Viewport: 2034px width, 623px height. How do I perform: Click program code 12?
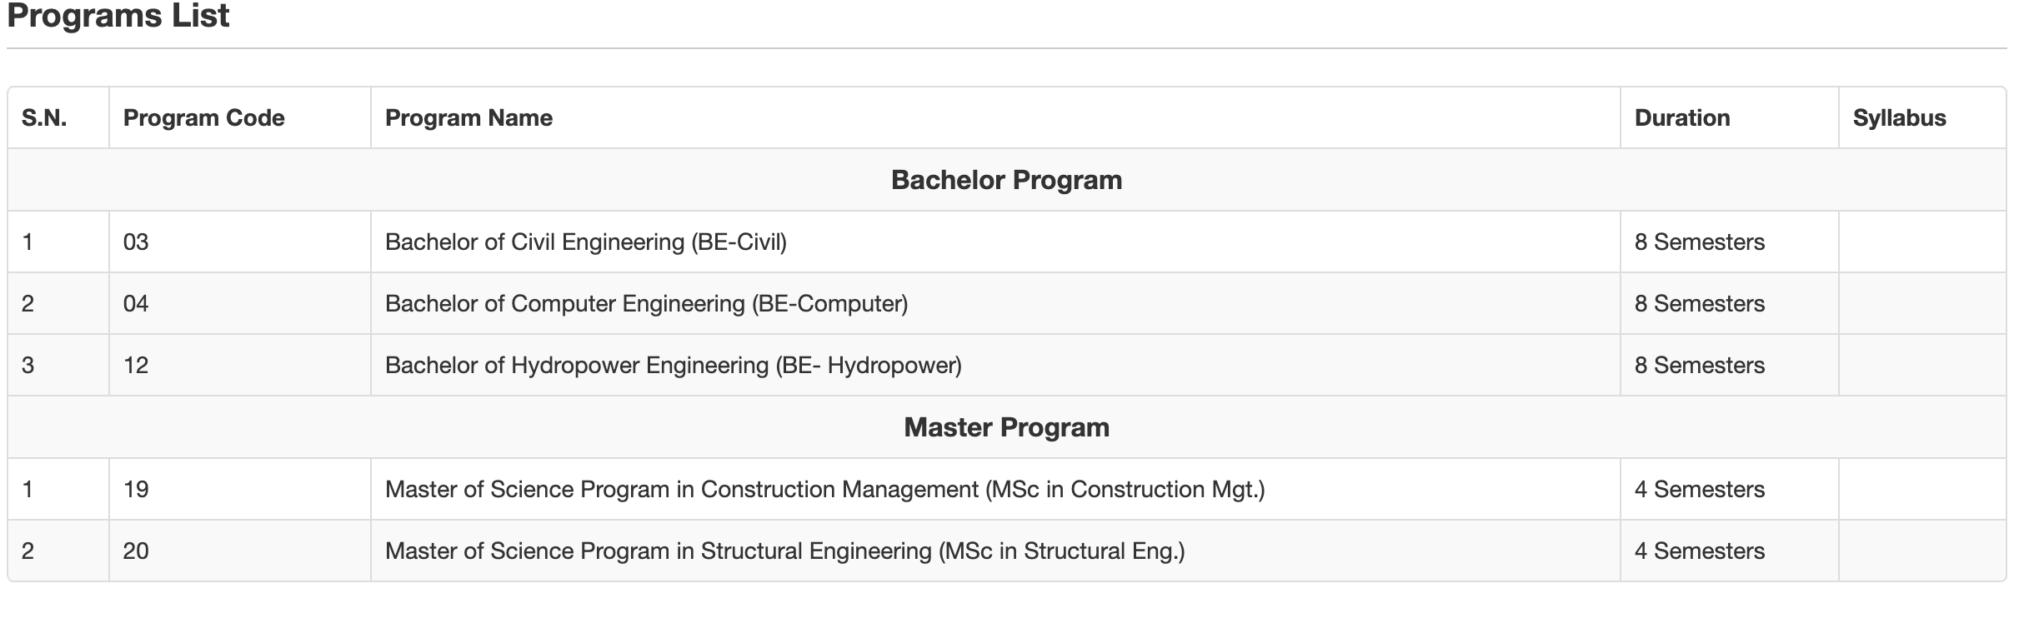click(136, 366)
